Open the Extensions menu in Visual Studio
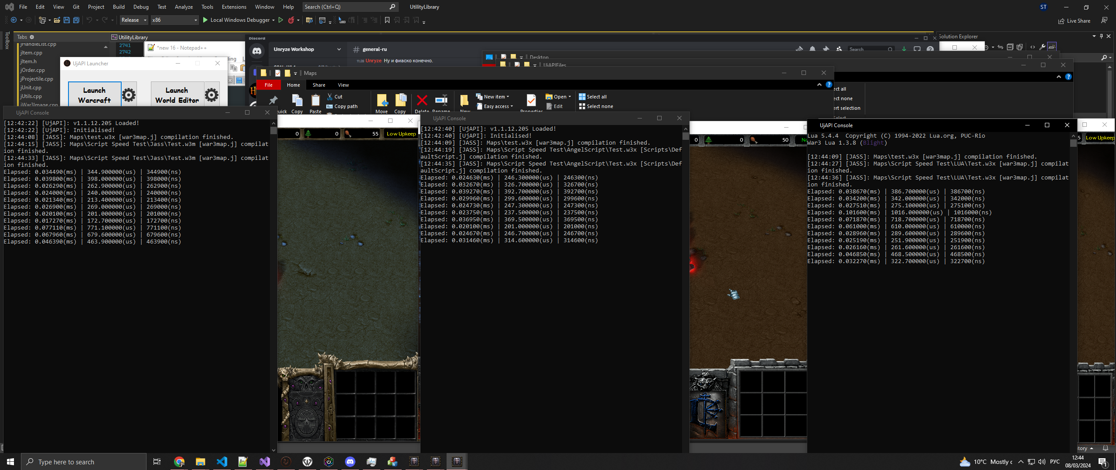The height and width of the screenshot is (470, 1116). point(234,7)
